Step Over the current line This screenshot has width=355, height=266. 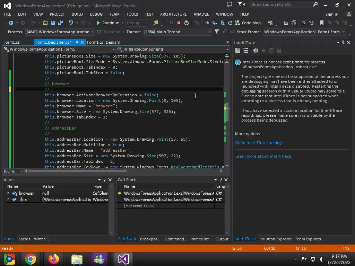223,23
